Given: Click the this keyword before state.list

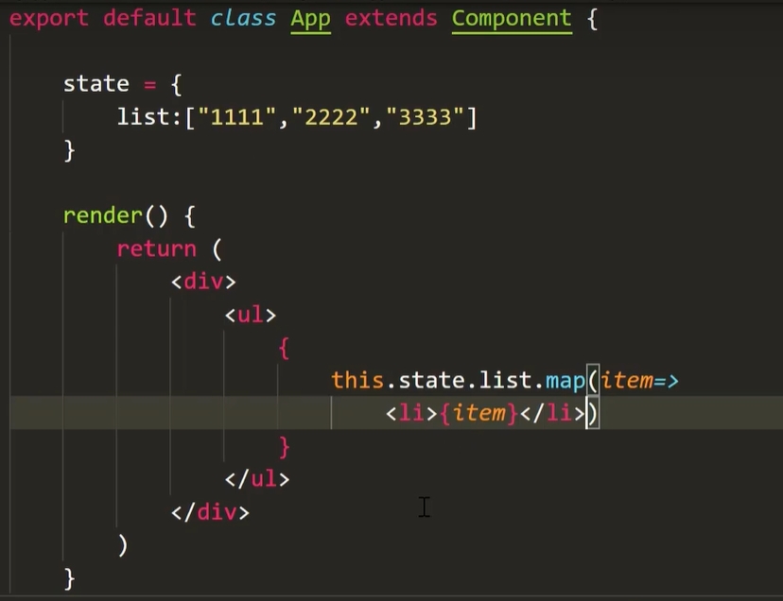Looking at the screenshot, I should pos(357,381).
